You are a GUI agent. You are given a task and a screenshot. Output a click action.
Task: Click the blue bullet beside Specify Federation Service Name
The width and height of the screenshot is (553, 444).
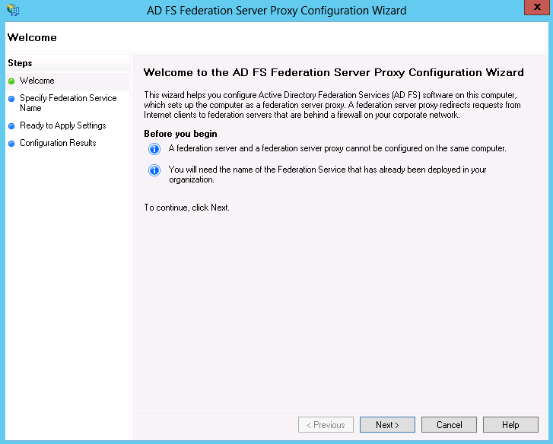point(11,99)
